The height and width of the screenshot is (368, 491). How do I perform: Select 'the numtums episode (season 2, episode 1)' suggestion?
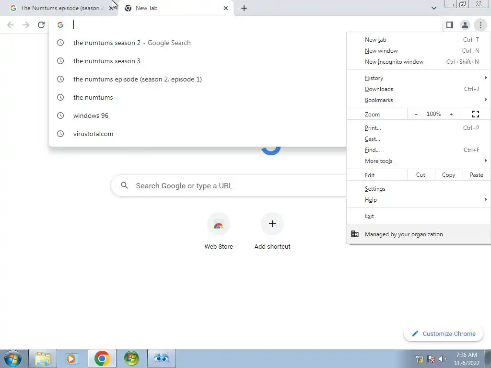(198, 79)
